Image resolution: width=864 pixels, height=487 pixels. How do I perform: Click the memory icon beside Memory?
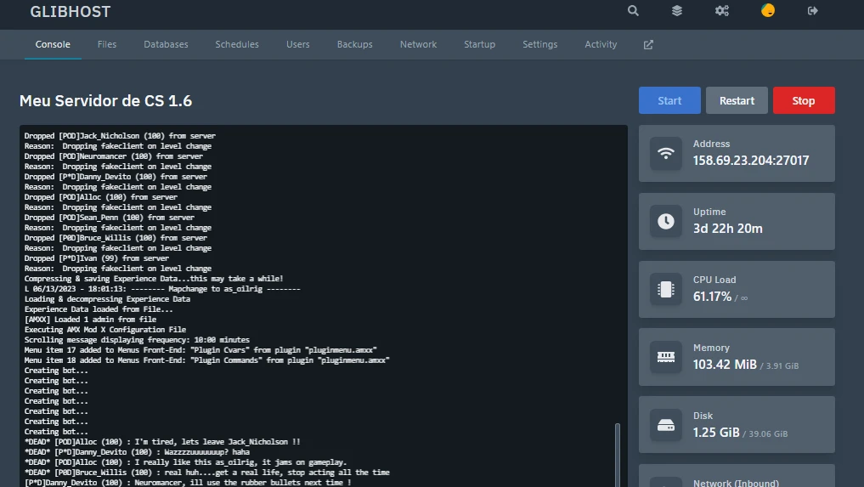(666, 357)
